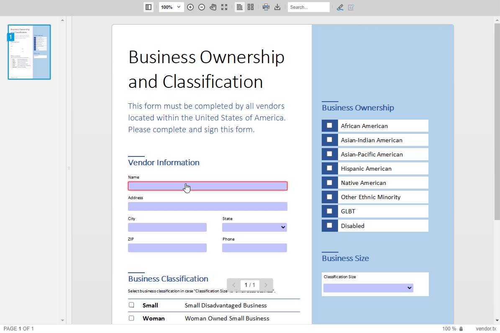The width and height of the screenshot is (500, 333).
Task: Go to previous page arrow
Action: (234, 285)
